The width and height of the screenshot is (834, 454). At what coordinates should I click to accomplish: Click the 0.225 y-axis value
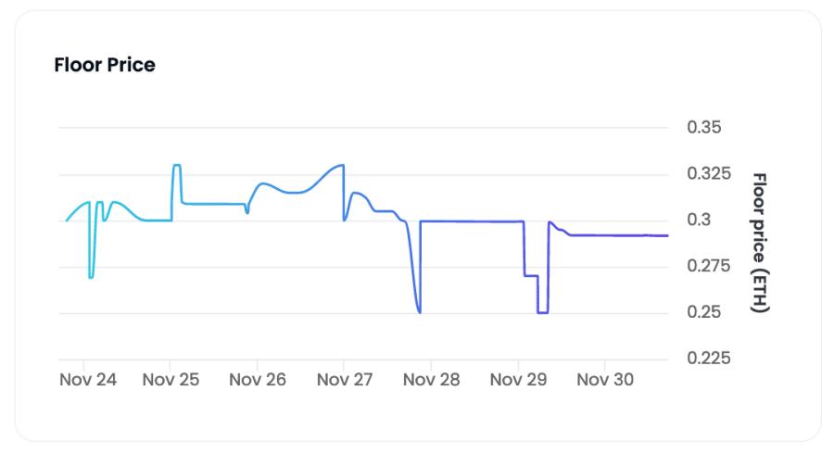point(709,359)
